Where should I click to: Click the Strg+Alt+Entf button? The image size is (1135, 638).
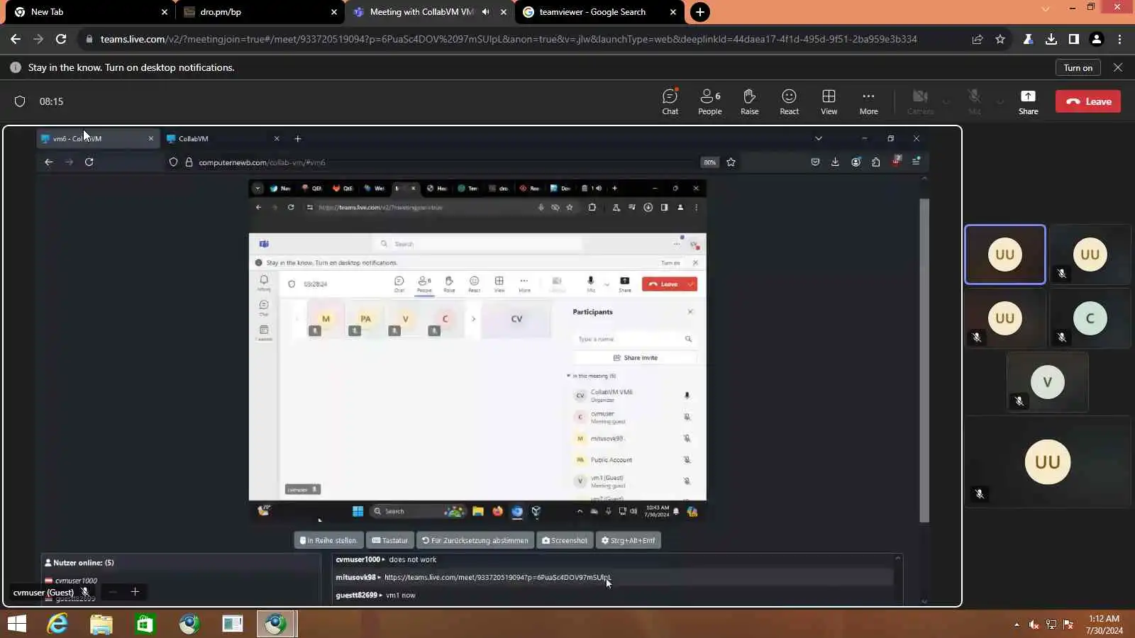[629, 540]
